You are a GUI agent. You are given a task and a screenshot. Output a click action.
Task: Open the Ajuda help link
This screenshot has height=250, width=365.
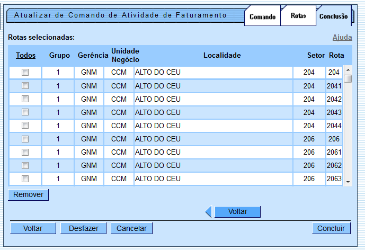point(342,38)
